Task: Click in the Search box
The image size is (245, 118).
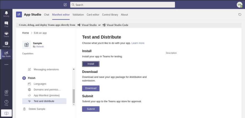Action: 122,5
